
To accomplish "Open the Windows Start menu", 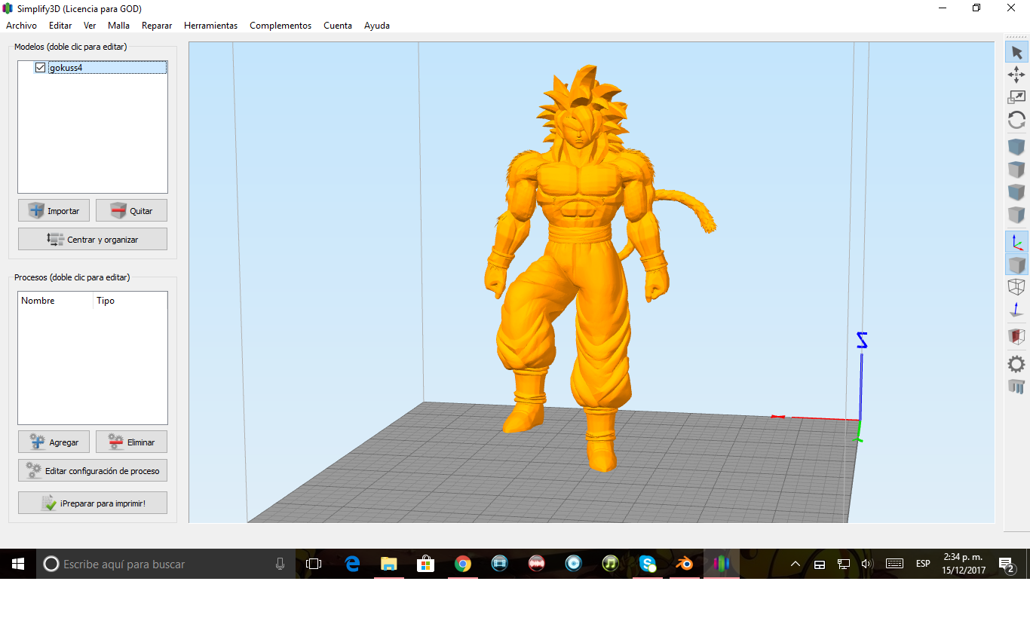I will (18, 564).
